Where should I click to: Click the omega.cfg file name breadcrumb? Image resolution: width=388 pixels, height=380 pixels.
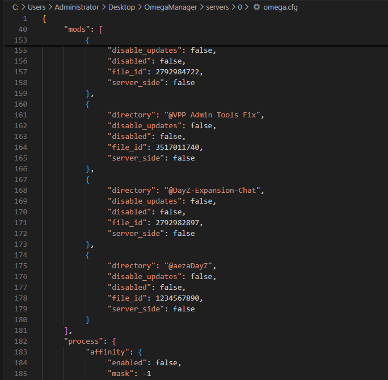280,7
